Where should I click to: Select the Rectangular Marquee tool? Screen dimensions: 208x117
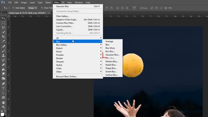pyautogui.click(x=3, y=23)
